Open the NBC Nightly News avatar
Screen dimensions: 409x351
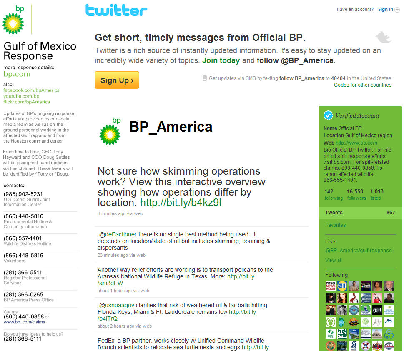pyautogui.click(x=366, y=286)
